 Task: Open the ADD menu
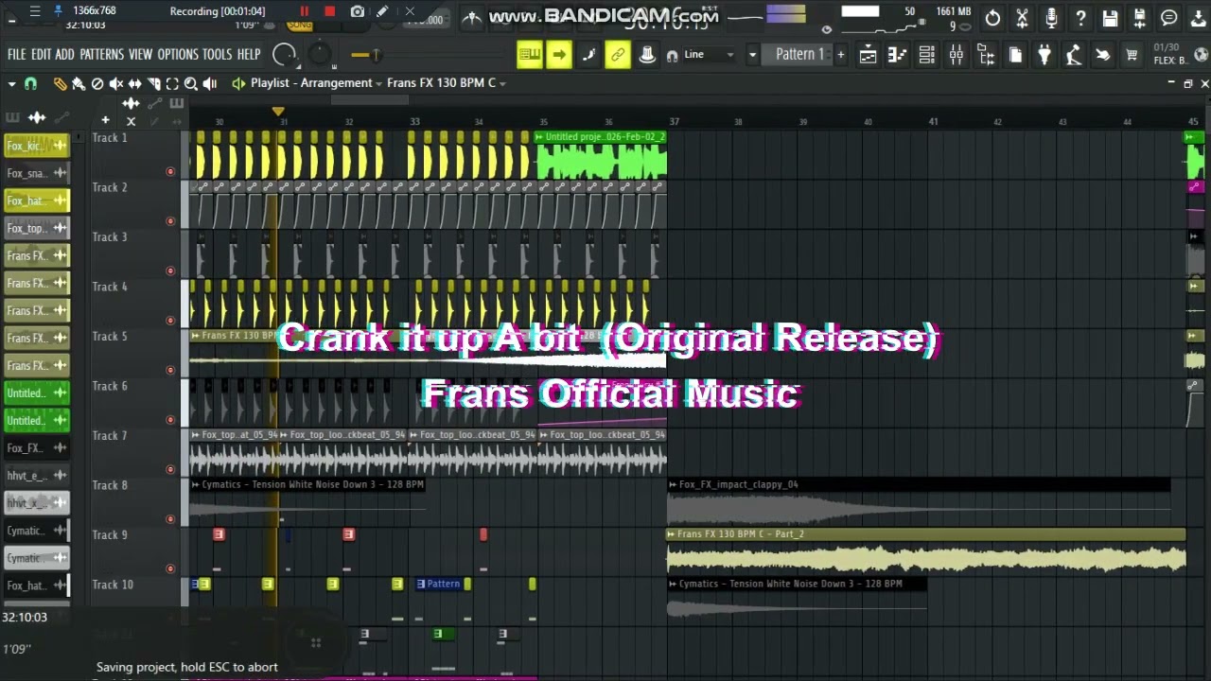[x=64, y=55]
